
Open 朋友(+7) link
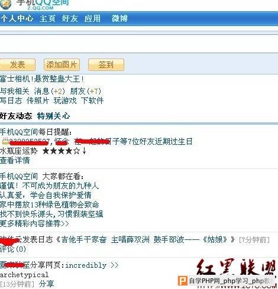86,91
